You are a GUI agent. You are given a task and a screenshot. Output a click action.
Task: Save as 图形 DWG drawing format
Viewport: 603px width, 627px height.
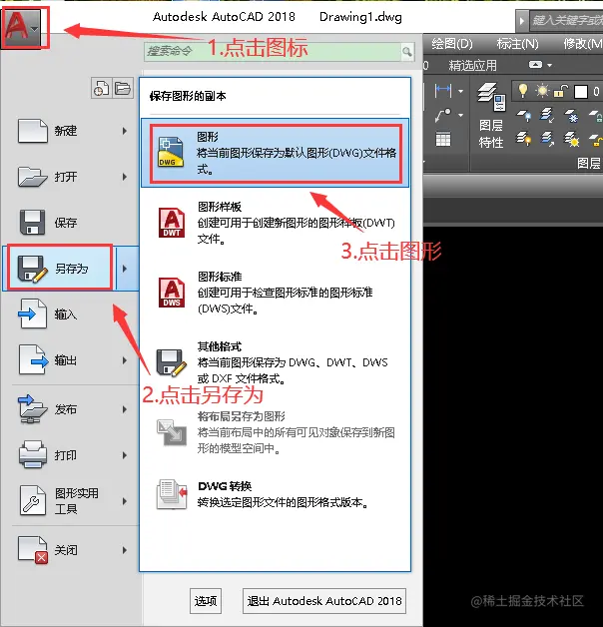276,153
